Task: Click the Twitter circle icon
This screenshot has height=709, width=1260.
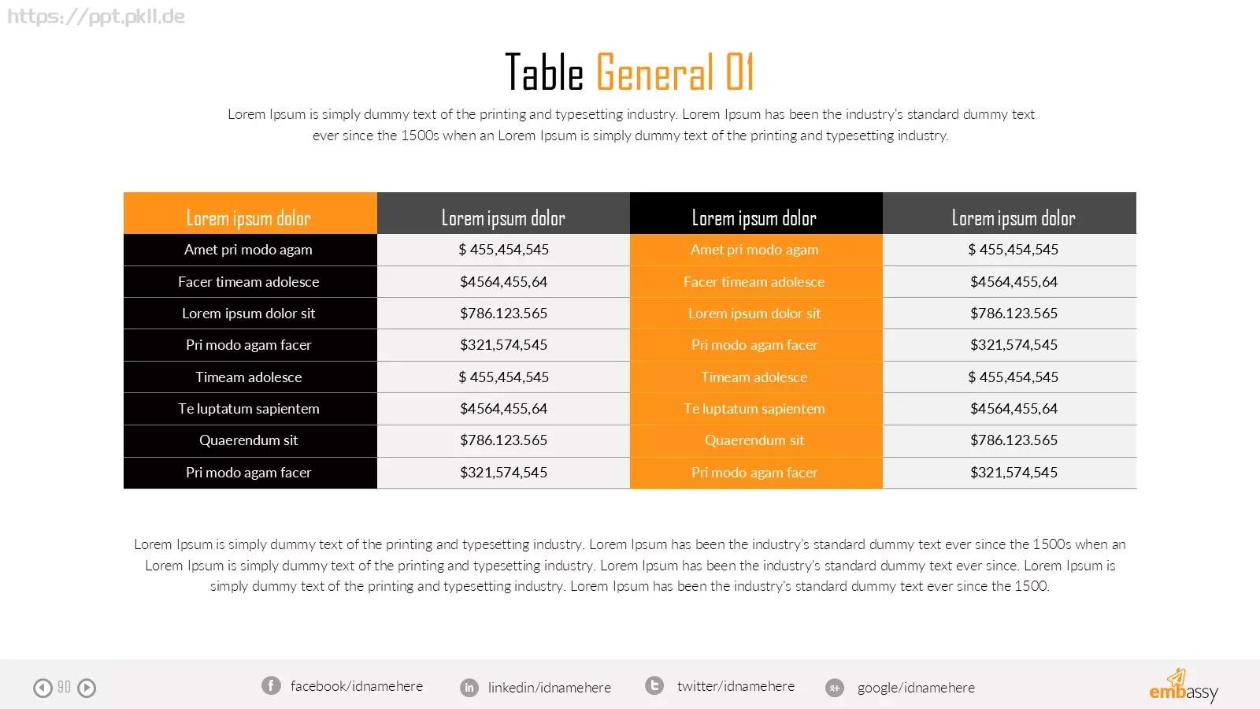Action: click(x=654, y=685)
